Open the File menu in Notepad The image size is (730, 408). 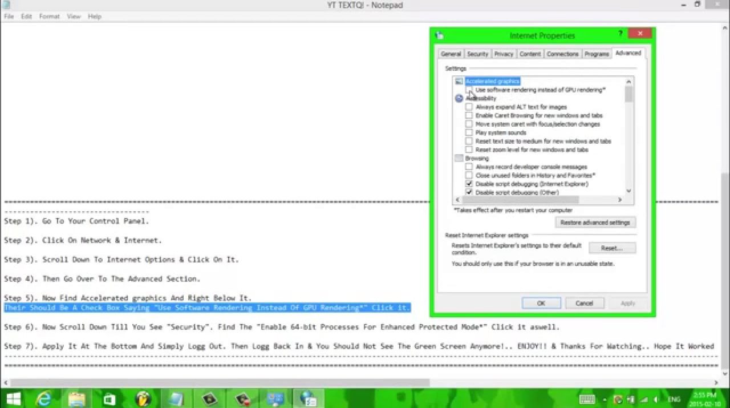tap(9, 17)
